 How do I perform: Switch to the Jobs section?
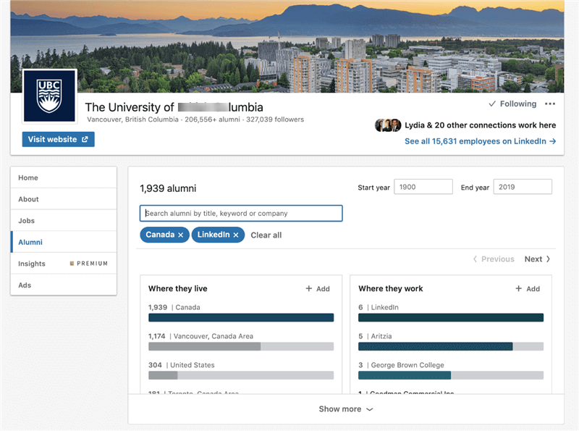pos(29,220)
